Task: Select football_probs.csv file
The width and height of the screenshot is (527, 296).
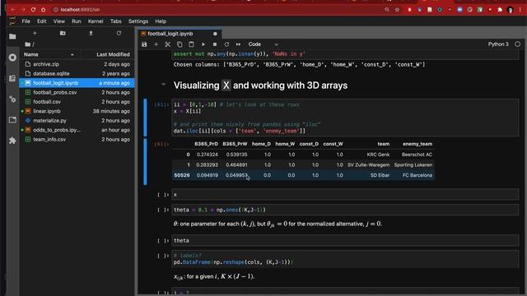Action: [x=77, y=92]
